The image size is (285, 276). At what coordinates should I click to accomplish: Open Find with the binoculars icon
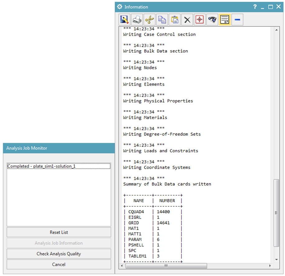click(212, 20)
